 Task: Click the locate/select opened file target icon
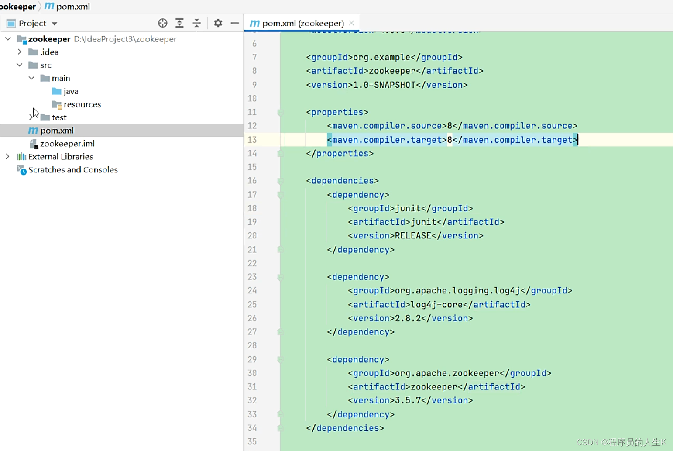point(163,23)
